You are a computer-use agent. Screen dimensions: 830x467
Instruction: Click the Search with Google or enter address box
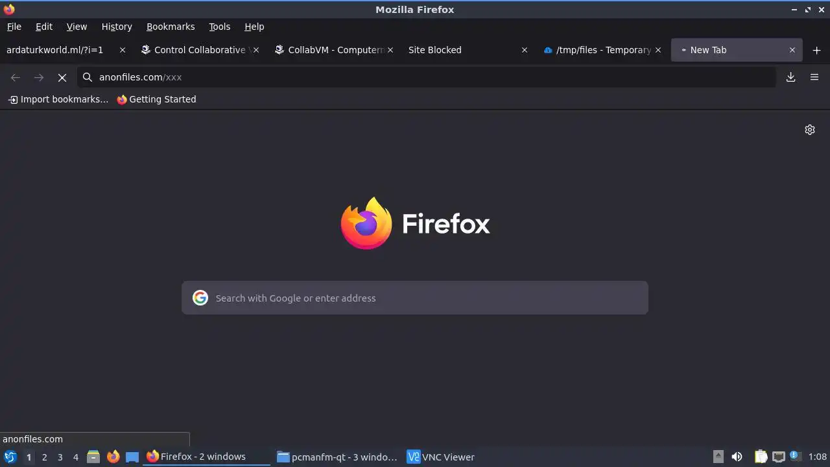[415, 298]
